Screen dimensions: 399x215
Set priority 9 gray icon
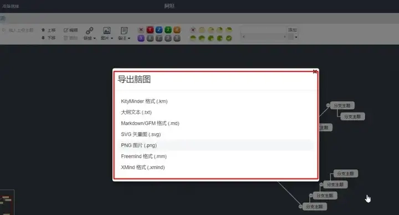[177, 38]
